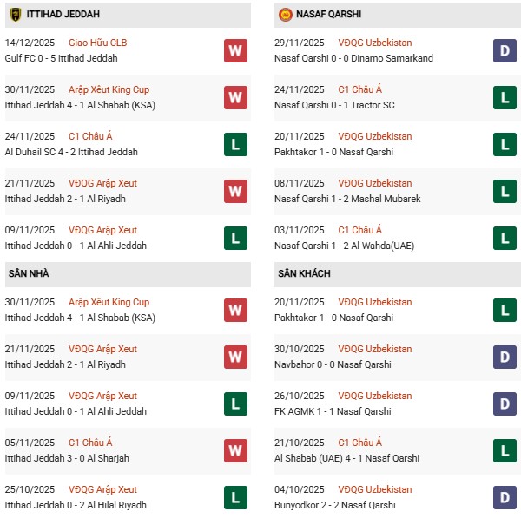The image size is (521, 518).
Task: Click L badge for Al Duhail SC match
Action: [235, 144]
